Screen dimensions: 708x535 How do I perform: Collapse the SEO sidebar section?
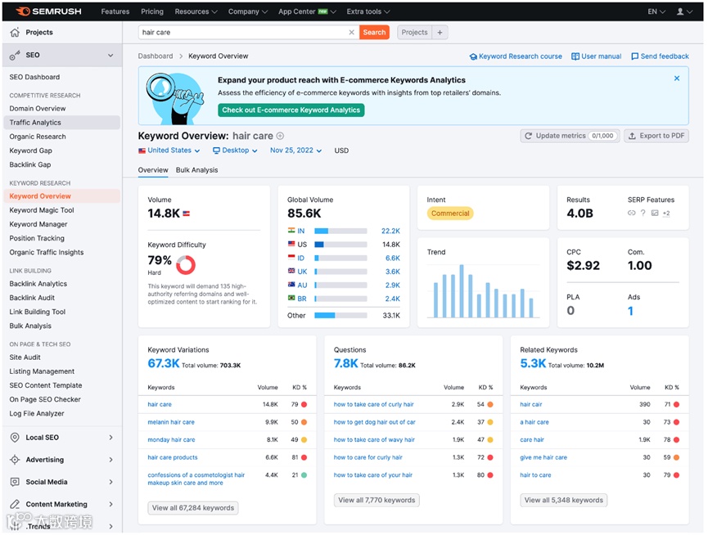tap(110, 55)
